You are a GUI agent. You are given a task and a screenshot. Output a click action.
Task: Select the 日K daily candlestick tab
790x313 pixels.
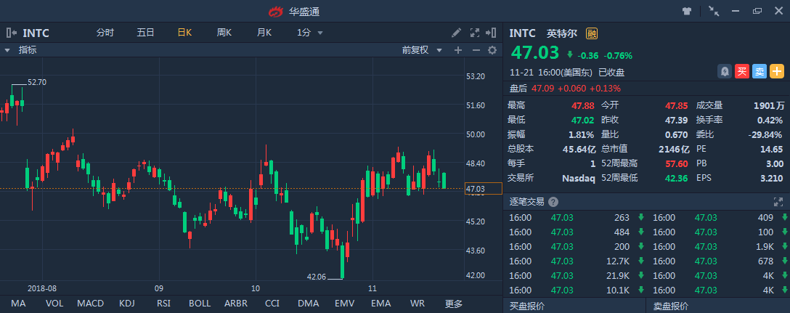pyautogui.click(x=185, y=33)
